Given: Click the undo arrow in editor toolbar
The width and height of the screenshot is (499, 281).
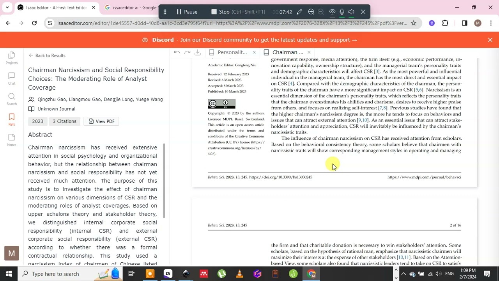Looking at the screenshot, I should (x=177, y=52).
